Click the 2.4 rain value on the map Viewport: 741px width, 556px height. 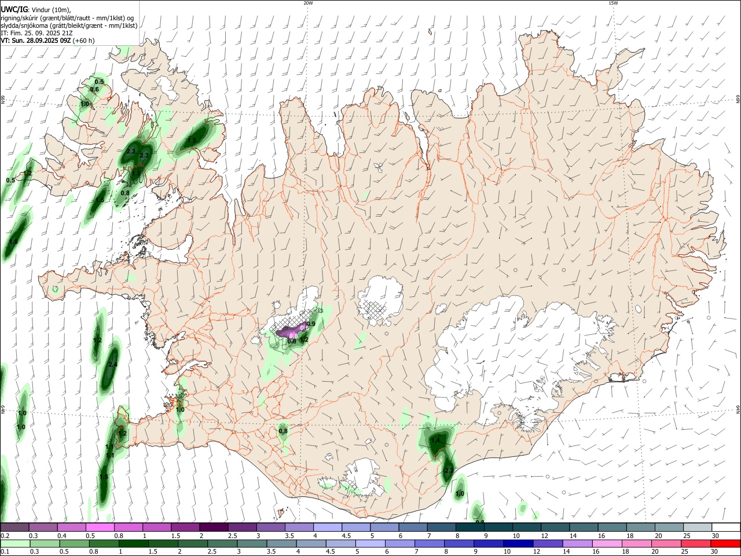coord(112,364)
